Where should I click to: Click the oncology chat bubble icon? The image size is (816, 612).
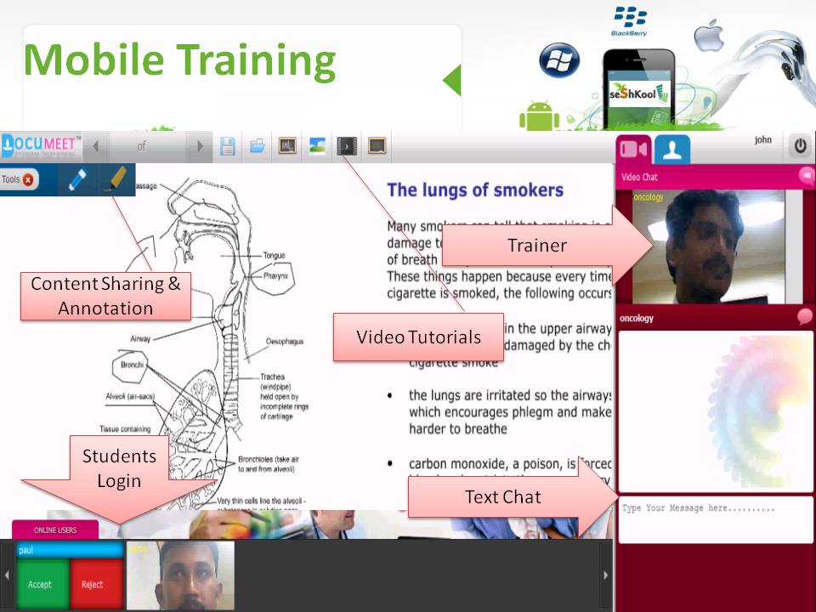804,317
